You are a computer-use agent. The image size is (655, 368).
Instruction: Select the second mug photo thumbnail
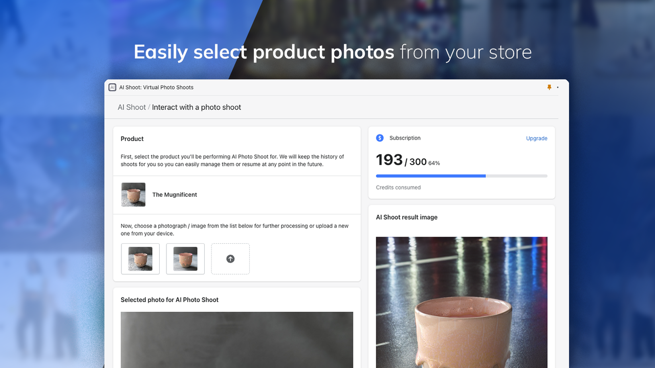point(185,259)
